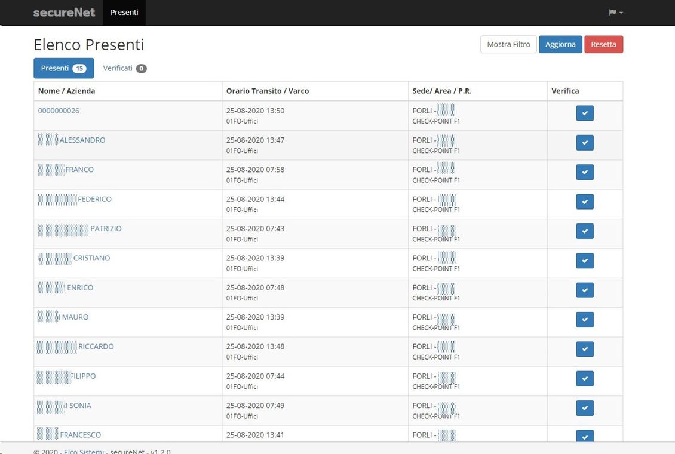
Task: Open the SONIA name link
Action: tap(64, 406)
